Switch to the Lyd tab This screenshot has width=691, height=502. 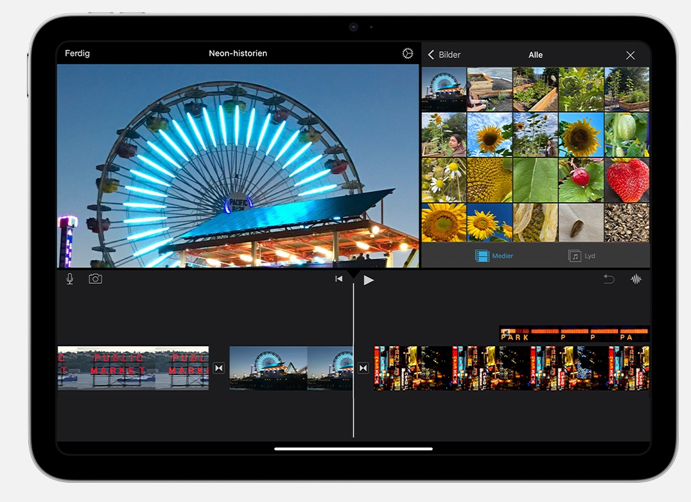click(x=582, y=256)
